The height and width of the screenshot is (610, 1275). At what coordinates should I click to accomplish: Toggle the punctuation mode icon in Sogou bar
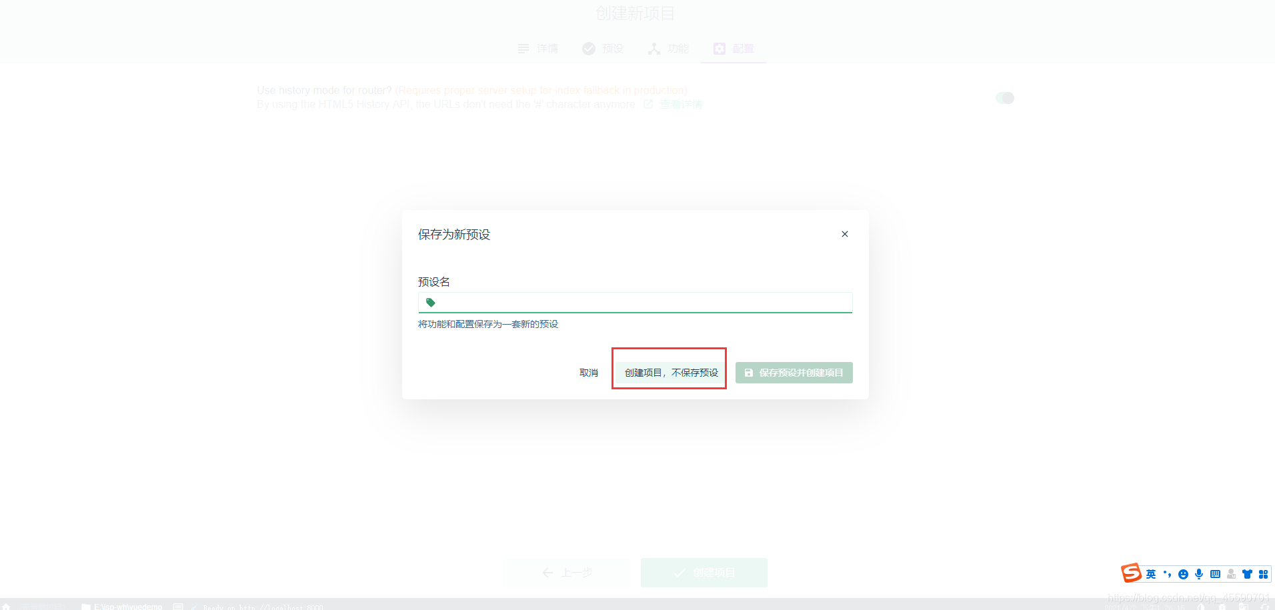click(1167, 574)
